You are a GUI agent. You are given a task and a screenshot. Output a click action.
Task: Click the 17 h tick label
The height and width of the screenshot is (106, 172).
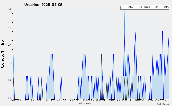(124, 100)
